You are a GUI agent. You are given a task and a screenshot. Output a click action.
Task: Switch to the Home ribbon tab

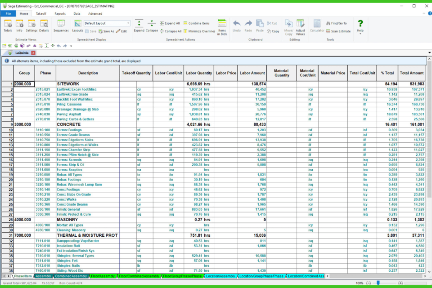tap(24, 14)
